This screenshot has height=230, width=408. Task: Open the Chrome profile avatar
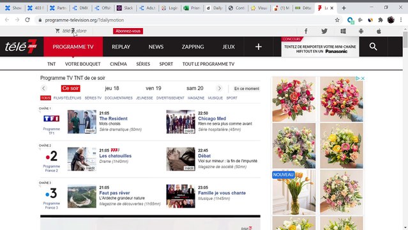391,20
